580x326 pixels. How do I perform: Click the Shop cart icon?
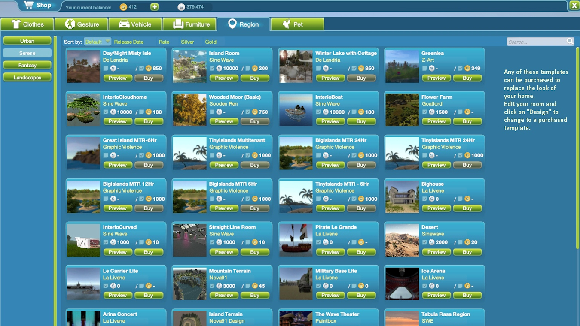pos(28,5)
